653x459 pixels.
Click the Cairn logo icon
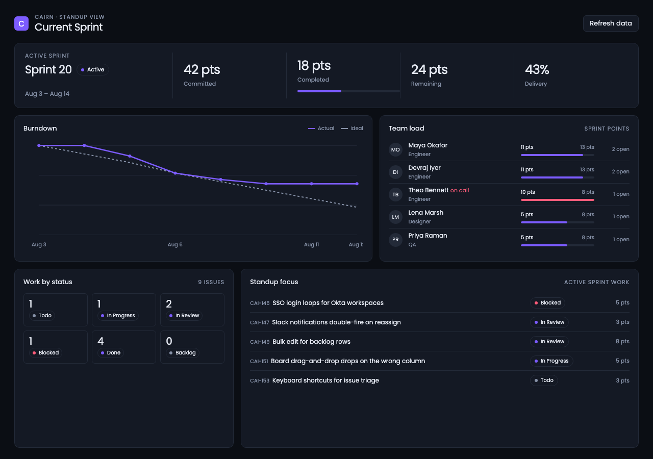[21, 23]
